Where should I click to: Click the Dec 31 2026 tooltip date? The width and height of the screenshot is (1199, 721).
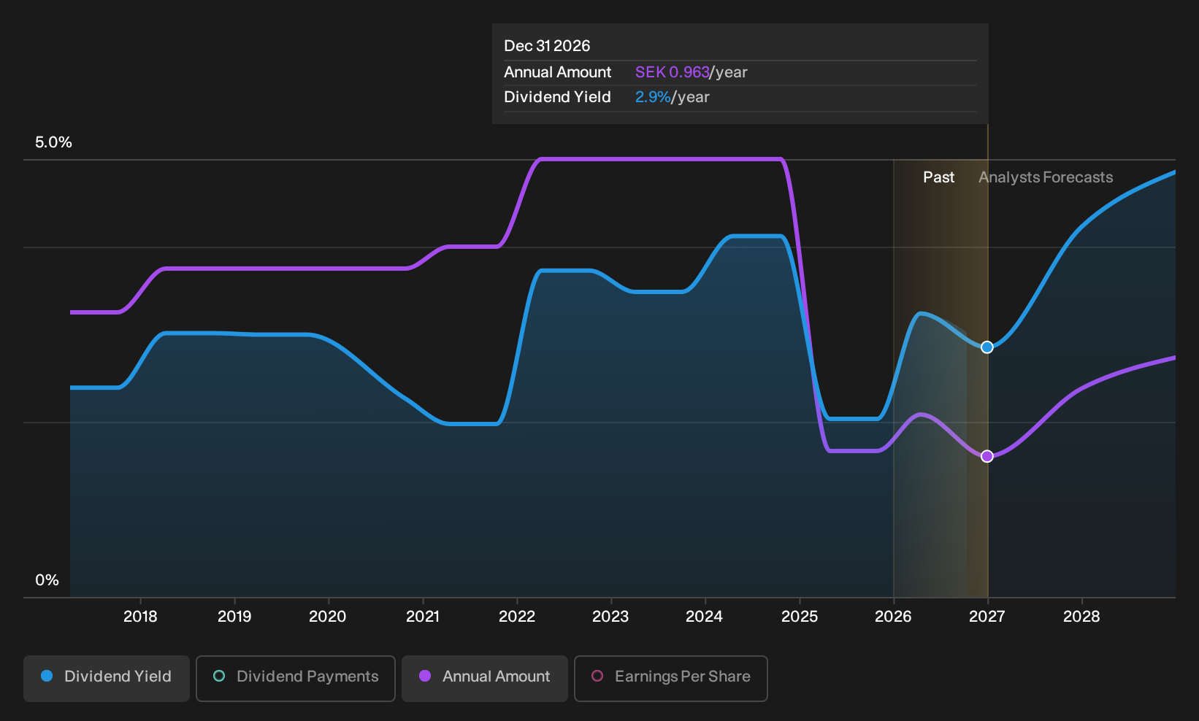click(x=547, y=46)
